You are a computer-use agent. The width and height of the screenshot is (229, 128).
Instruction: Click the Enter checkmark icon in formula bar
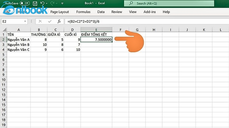point(50,22)
